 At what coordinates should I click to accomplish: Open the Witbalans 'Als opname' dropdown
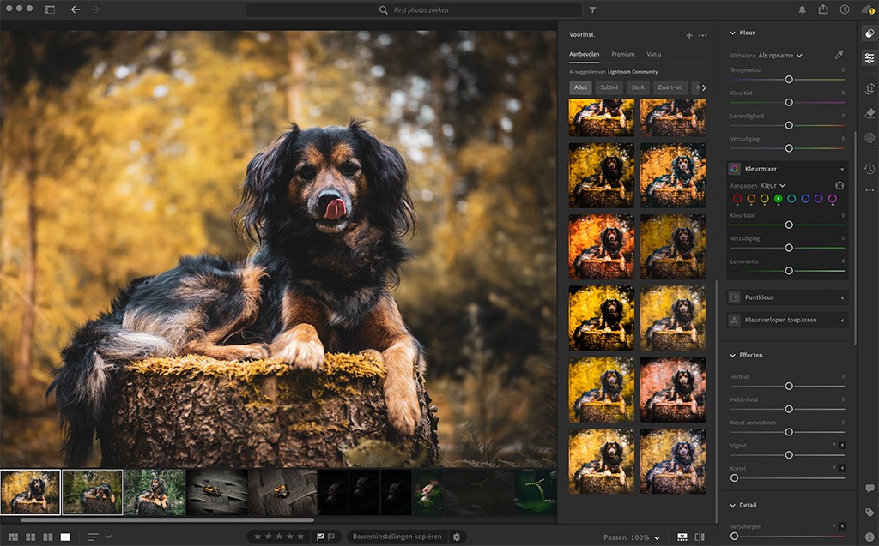[x=780, y=55]
